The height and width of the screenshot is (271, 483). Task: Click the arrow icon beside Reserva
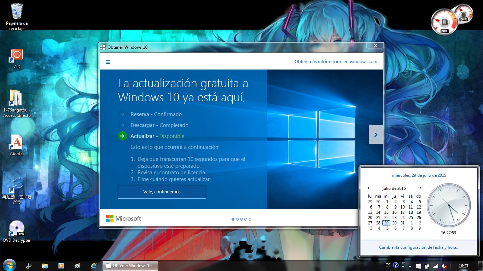pos(122,114)
